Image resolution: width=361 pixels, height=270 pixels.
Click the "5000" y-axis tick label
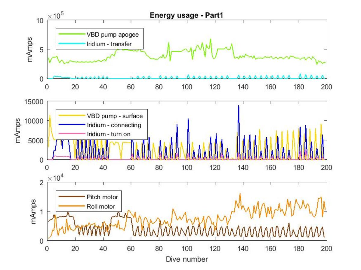click(36, 140)
